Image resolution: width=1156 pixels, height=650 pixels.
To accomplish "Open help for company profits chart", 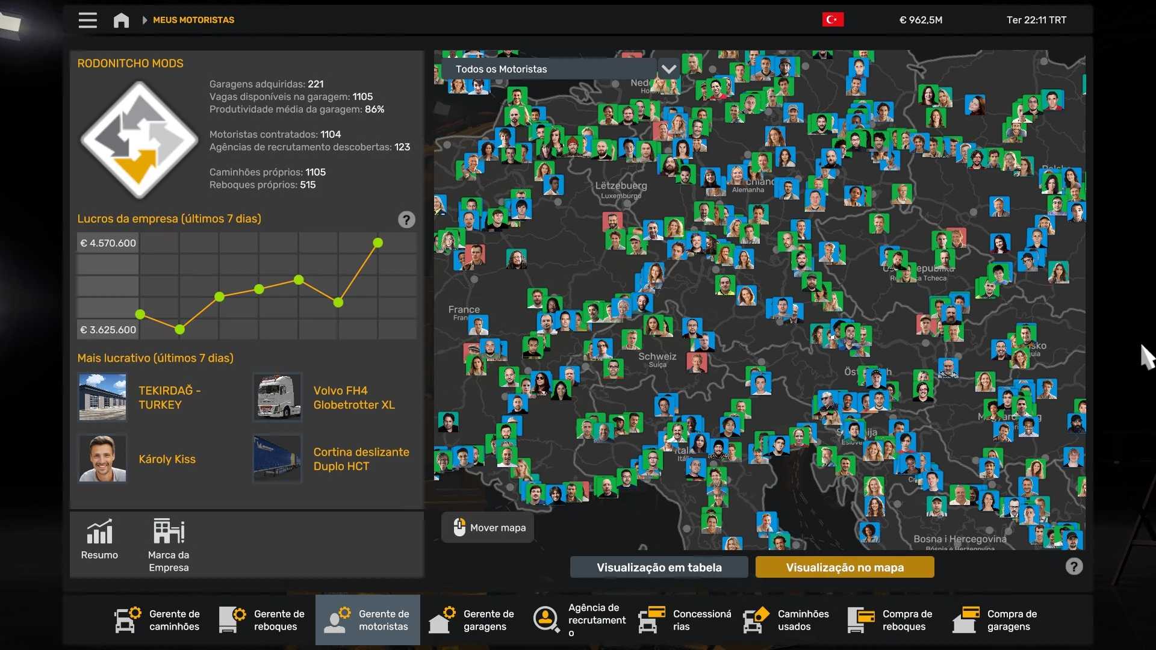I will coord(406,220).
